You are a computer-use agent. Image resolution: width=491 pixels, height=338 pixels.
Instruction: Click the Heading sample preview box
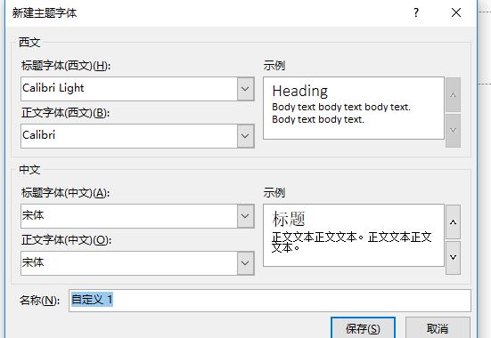[354, 109]
